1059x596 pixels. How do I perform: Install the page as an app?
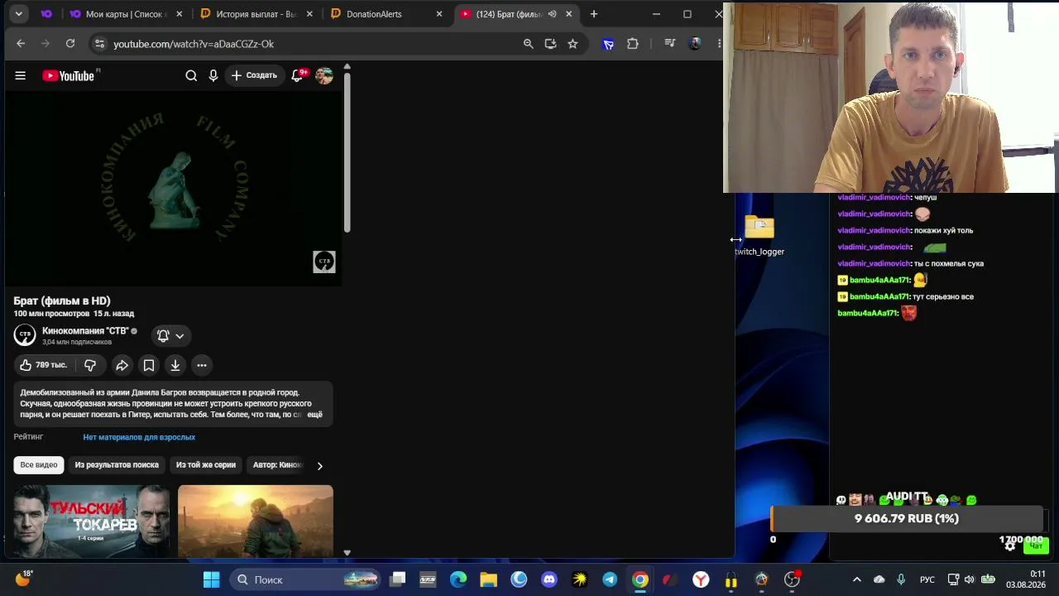tap(550, 44)
